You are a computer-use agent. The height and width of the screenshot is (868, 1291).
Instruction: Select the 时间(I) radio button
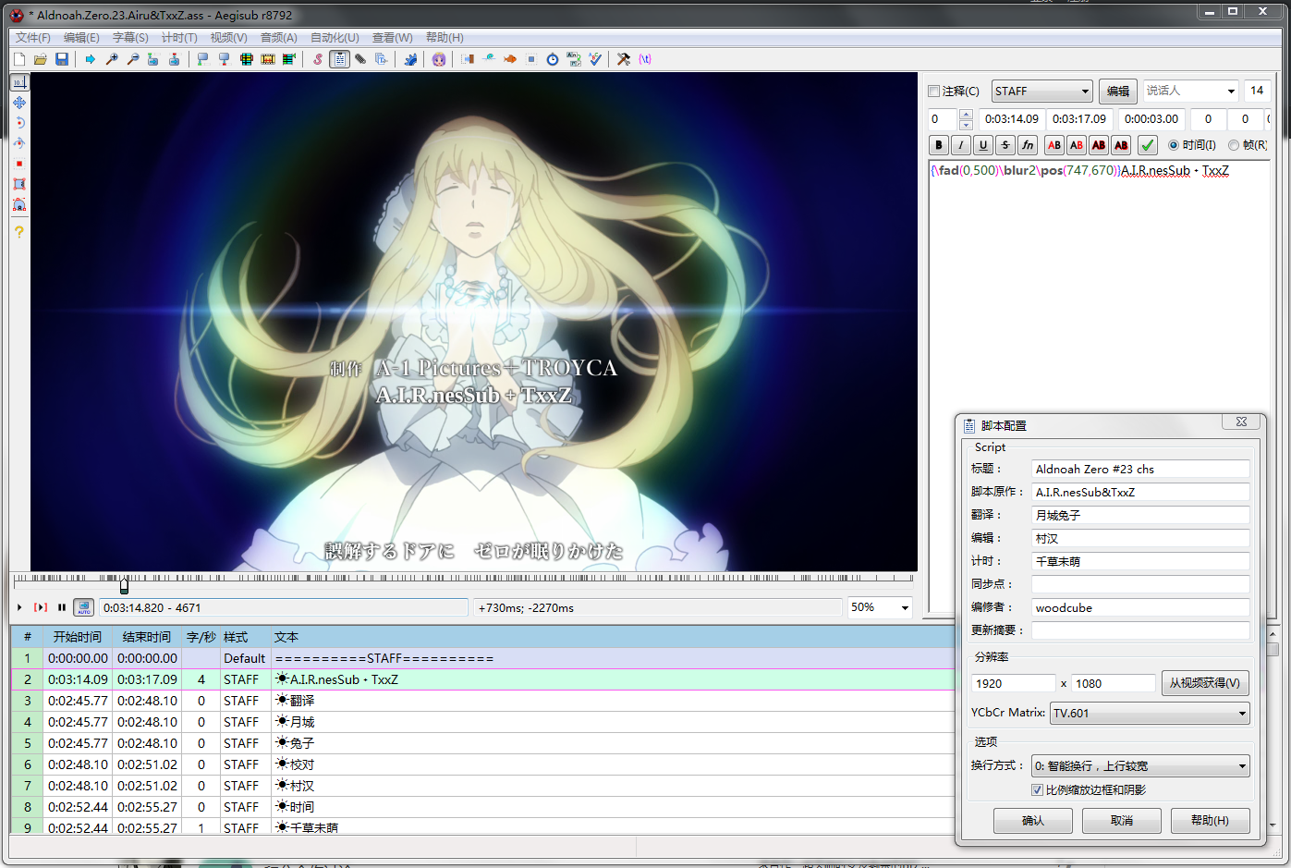click(1174, 145)
